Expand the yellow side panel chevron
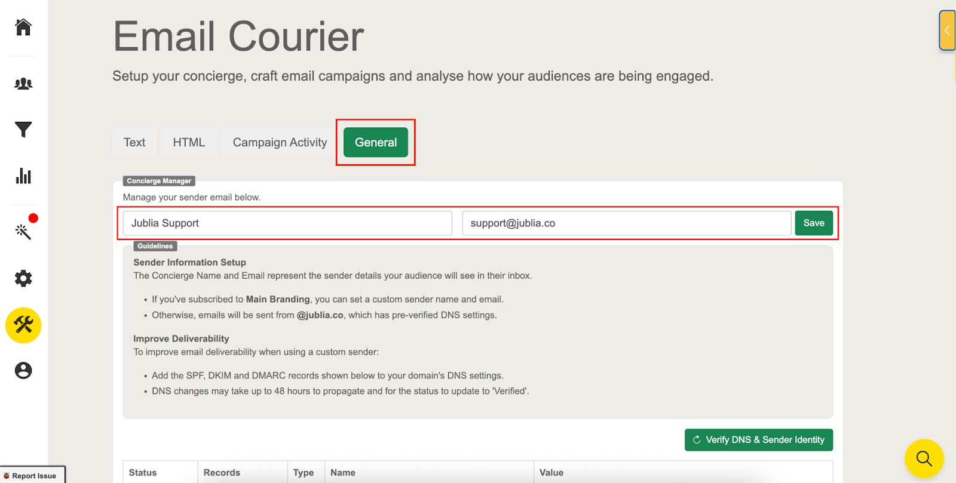Viewport: 956px width, 483px height. click(947, 30)
